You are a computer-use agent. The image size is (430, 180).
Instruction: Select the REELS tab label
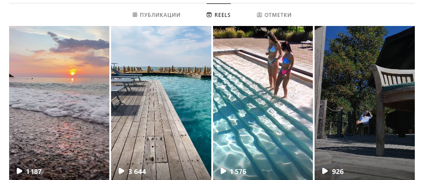click(x=223, y=15)
